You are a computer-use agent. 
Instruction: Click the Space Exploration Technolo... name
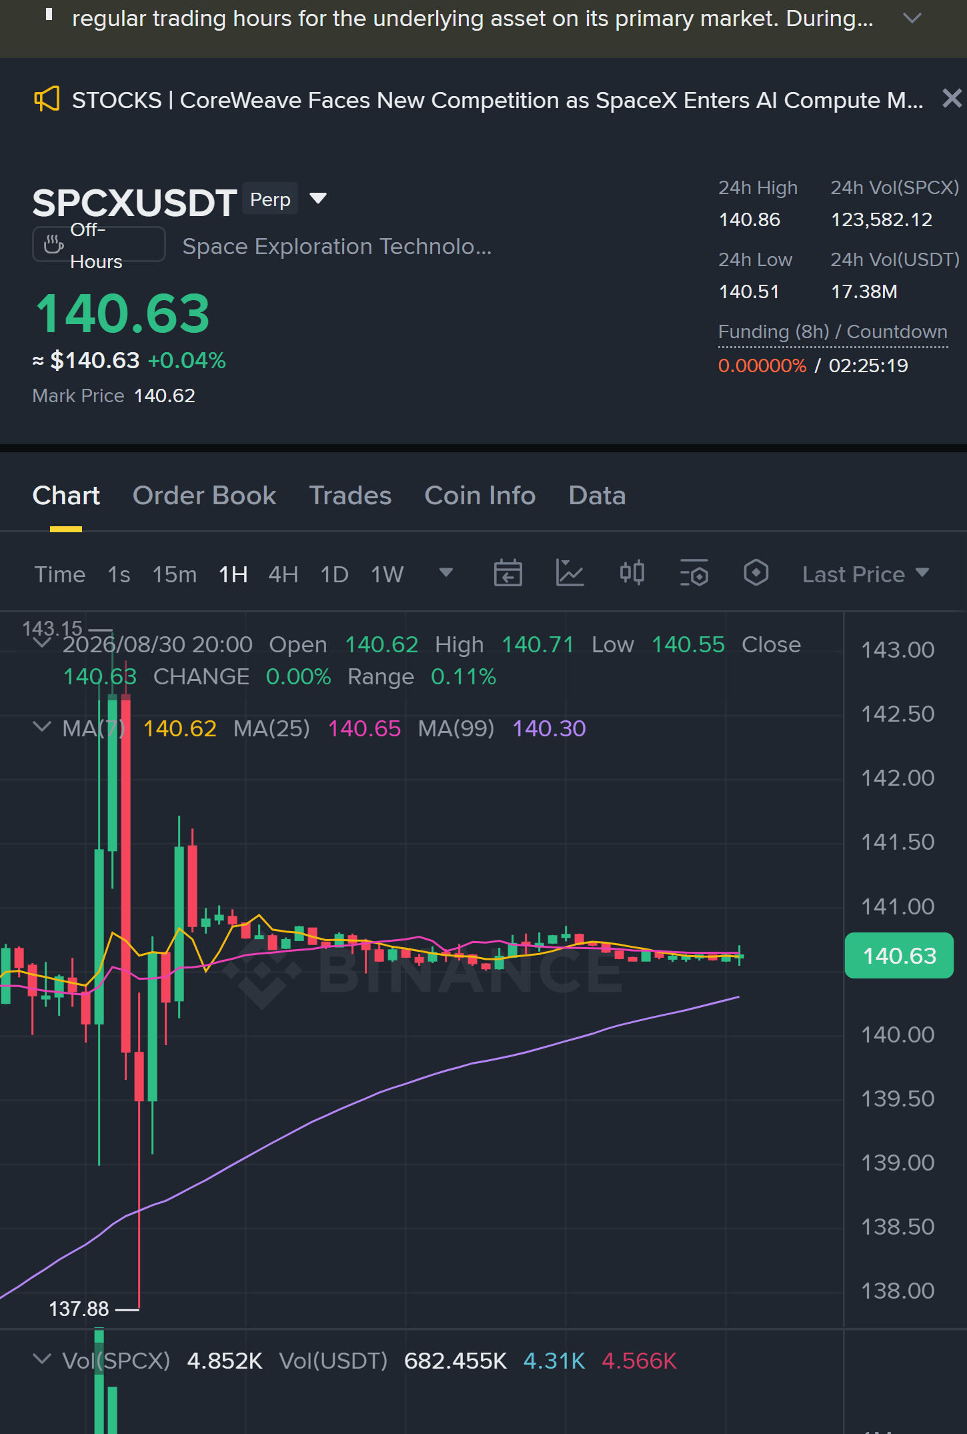click(x=337, y=247)
